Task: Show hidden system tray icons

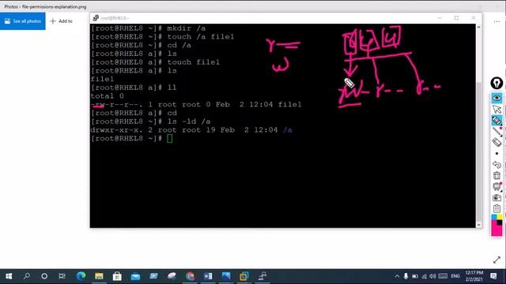Action: [397, 276]
